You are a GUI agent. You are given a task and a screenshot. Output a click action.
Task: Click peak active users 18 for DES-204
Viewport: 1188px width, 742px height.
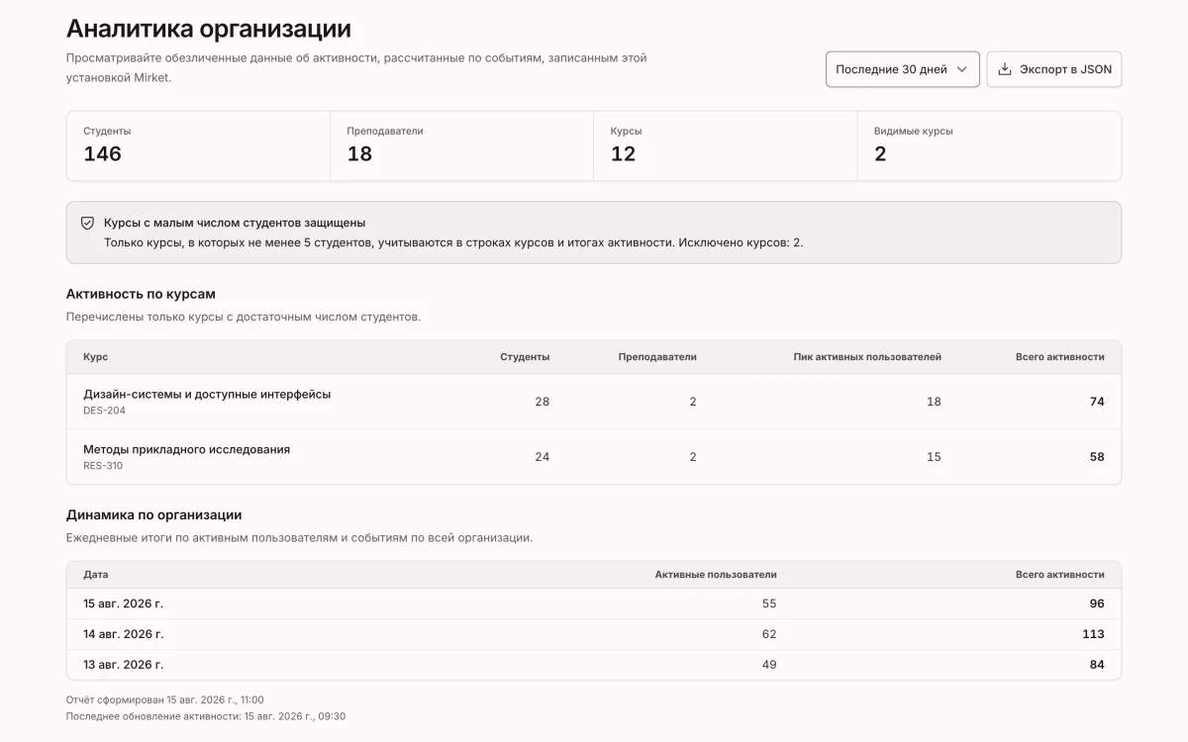(934, 402)
